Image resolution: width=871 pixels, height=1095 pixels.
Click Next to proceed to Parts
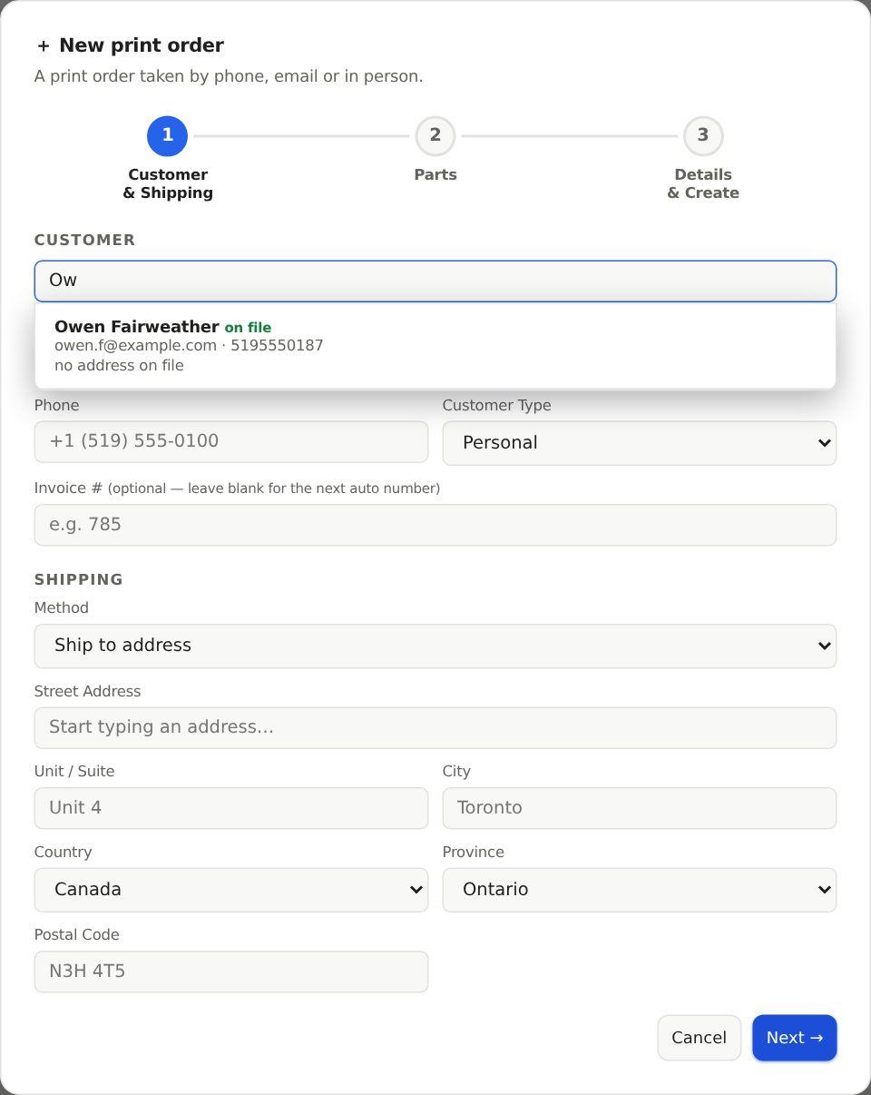pyautogui.click(x=795, y=1038)
